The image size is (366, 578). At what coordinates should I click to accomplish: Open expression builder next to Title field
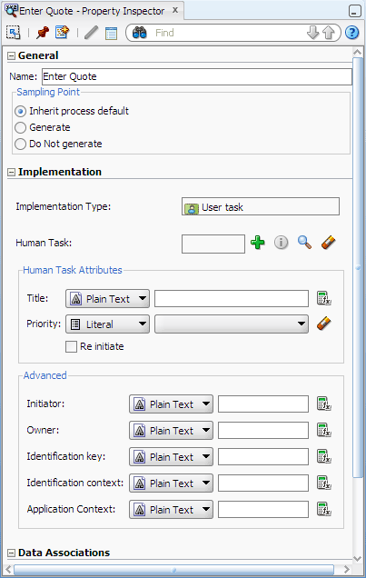[324, 298]
